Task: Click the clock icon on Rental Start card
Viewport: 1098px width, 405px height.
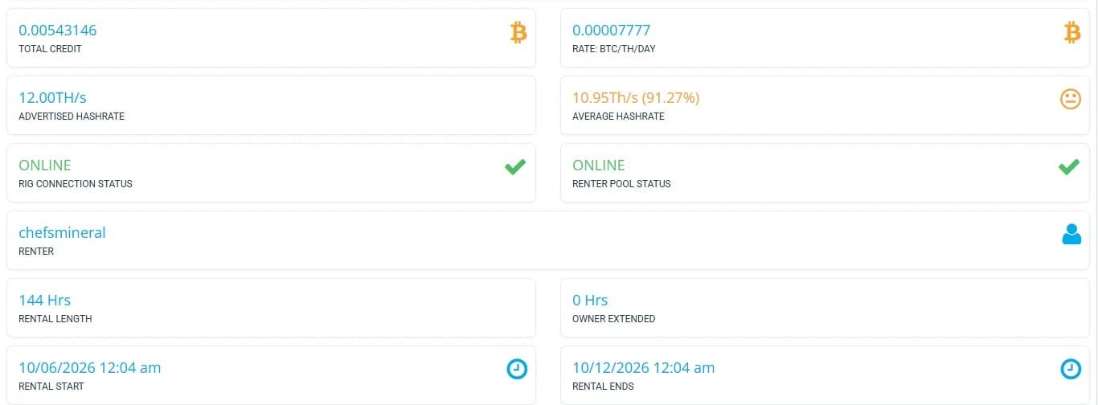Action: pos(517,369)
